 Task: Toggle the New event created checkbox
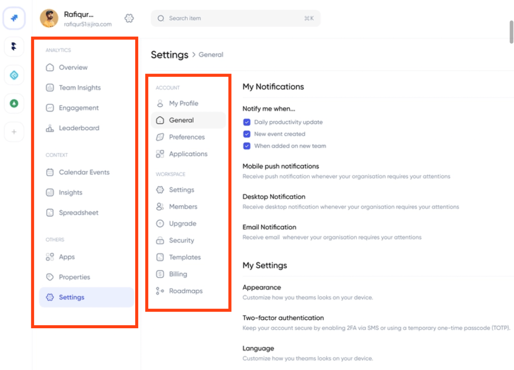point(247,134)
